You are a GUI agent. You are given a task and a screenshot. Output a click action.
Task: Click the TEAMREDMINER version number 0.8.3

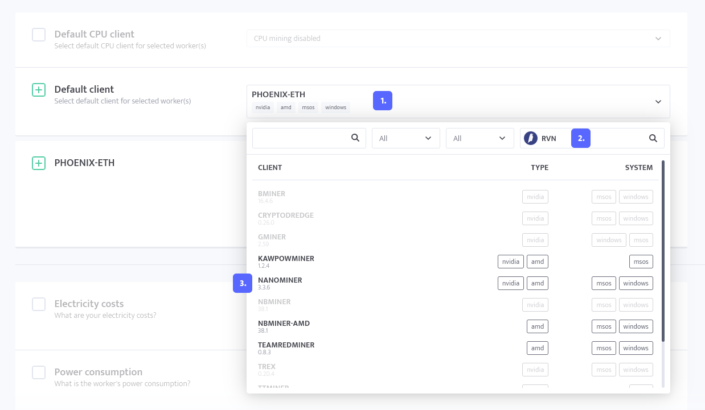click(264, 352)
